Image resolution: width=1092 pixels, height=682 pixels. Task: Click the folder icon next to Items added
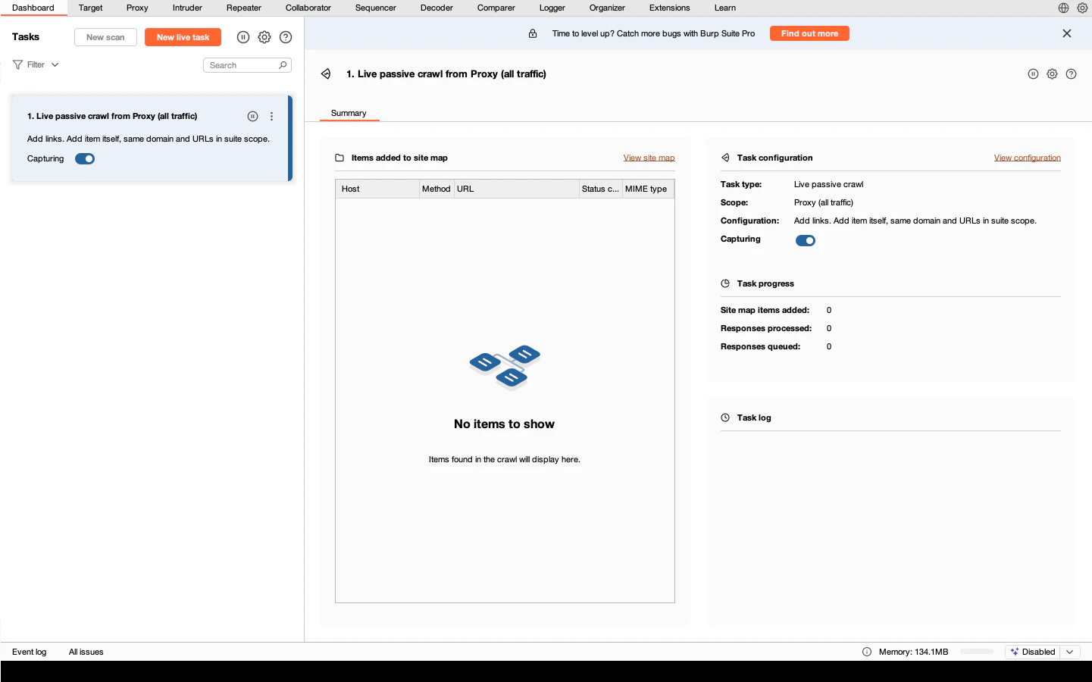coord(339,158)
